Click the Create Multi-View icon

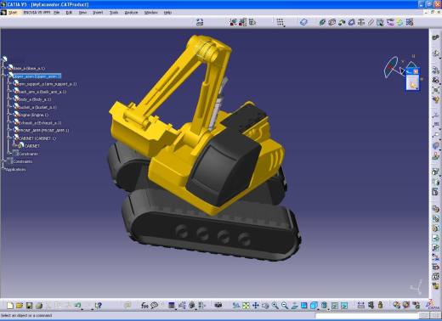tap(304, 306)
